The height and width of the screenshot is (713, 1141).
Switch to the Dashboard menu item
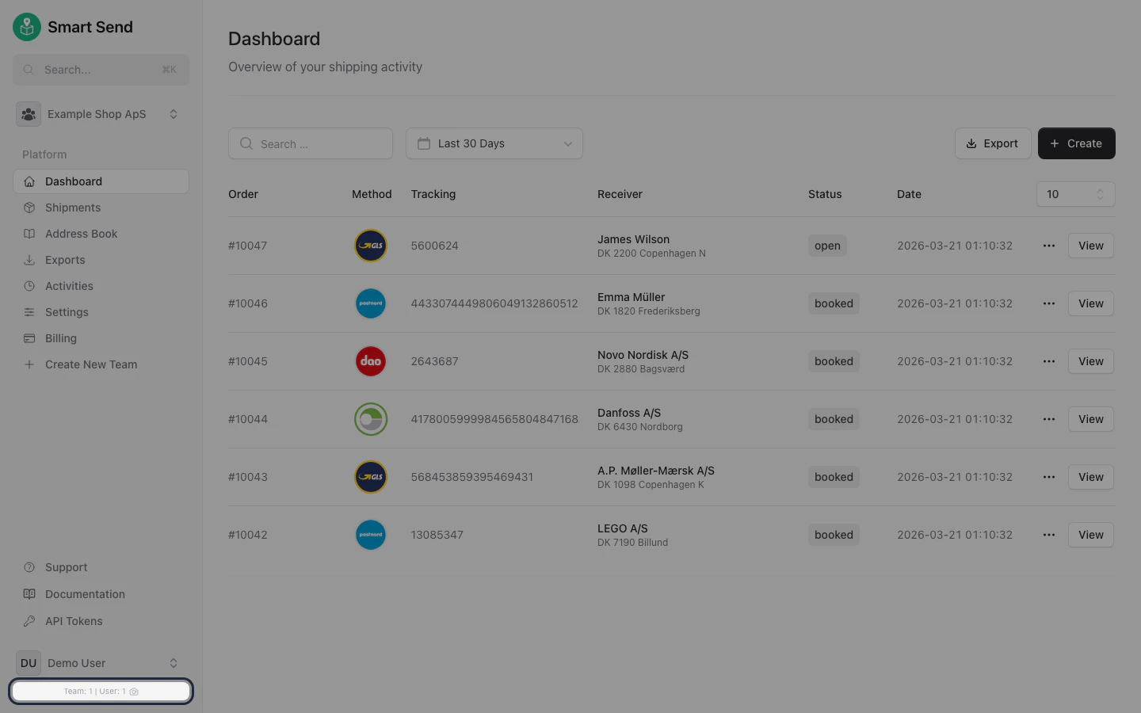(74, 181)
